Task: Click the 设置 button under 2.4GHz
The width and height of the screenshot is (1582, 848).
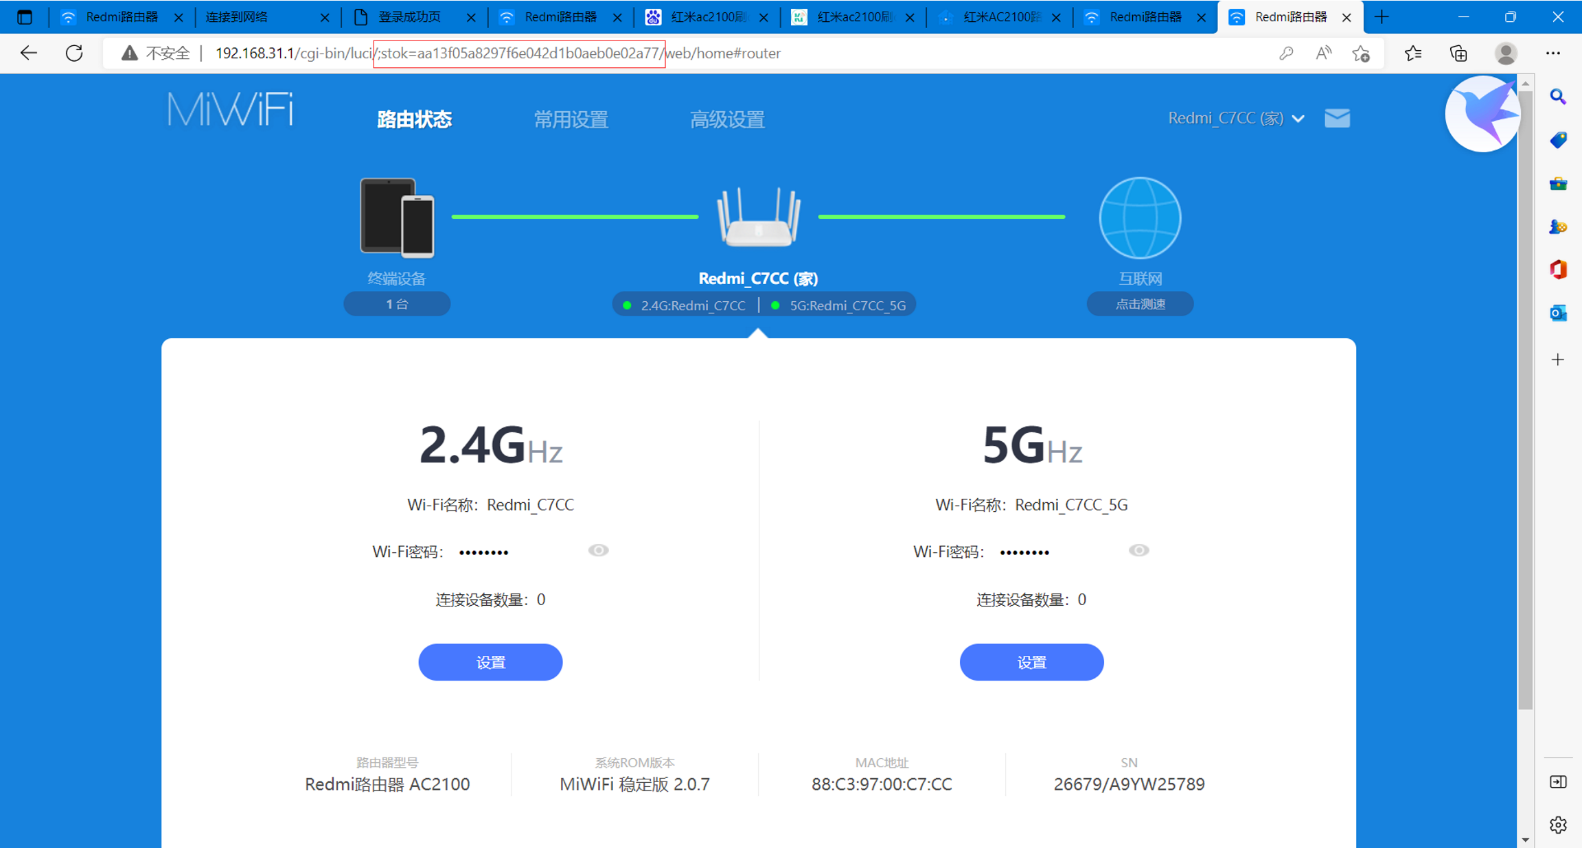Action: pos(490,662)
